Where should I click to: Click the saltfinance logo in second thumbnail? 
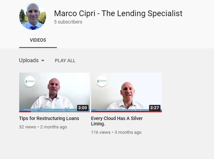coord(102,81)
